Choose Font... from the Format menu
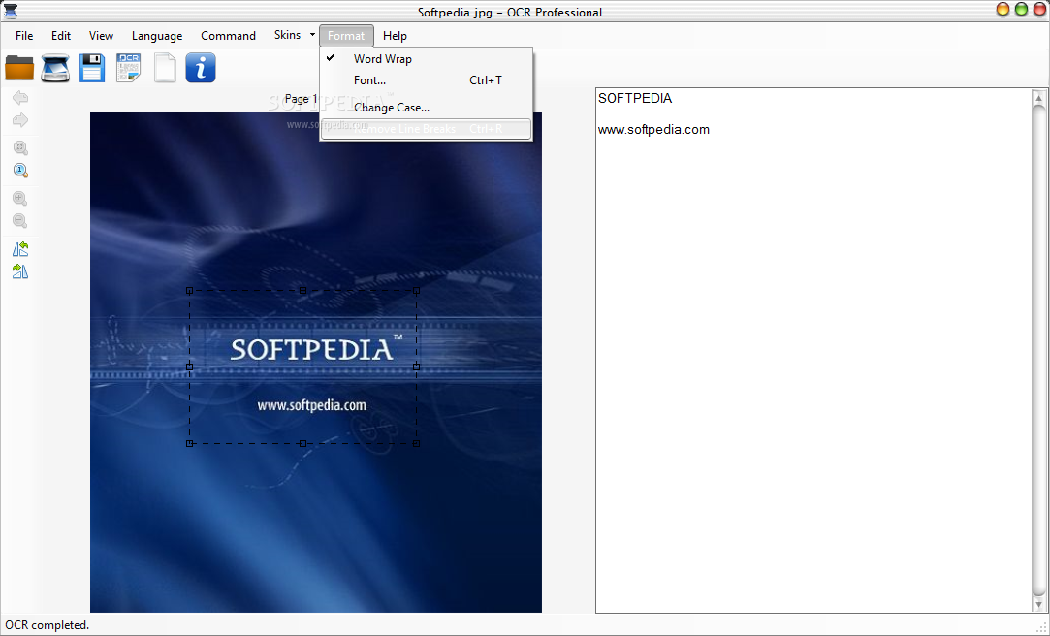1050x636 pixels. pyautogui.click(x=426, y=80)
